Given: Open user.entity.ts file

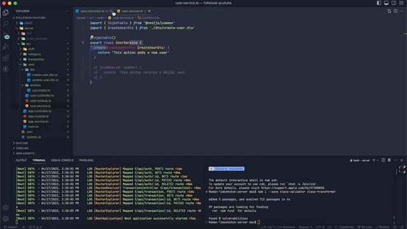Looking at the screenshot, I should [x=41, y=90].
